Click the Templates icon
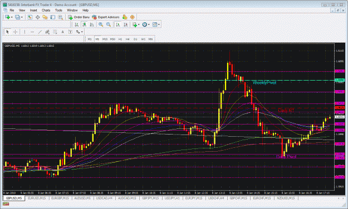The width and height of the screenshot is (348, 209). tap(155, 24)
